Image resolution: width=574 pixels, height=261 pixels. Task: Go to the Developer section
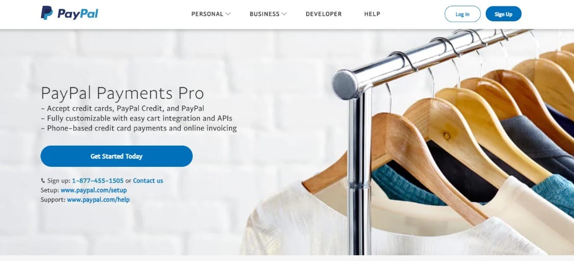click(324, 14)
